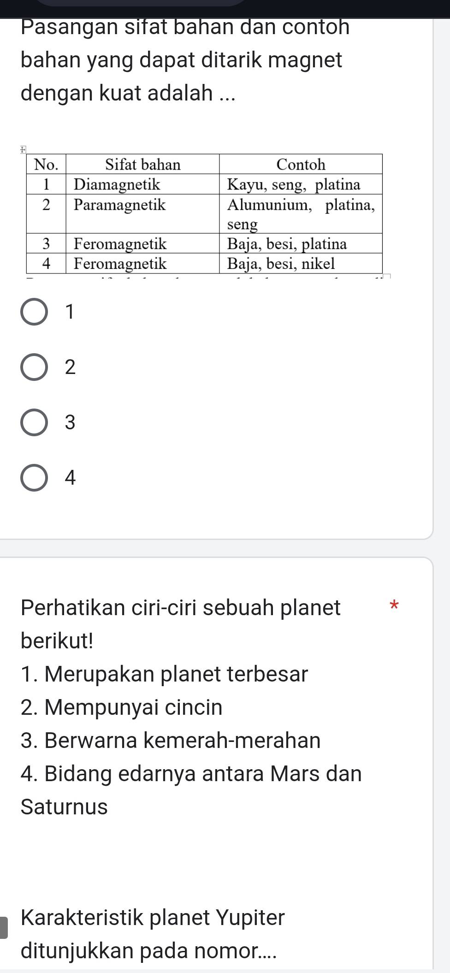450x973 pixels.
Task: Click the 'Contoh' column header
Action: tap(301, 164)
